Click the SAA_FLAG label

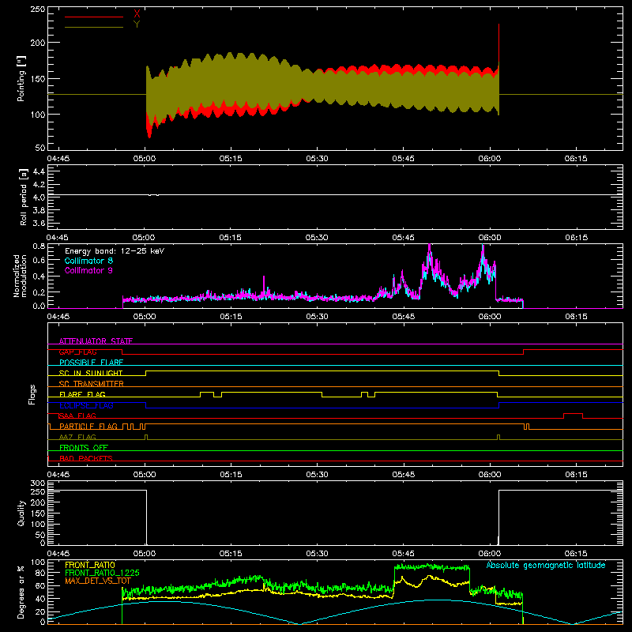coord(77,416)
